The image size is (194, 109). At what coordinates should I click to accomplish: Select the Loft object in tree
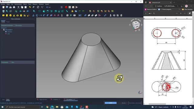click(x=8, y=34)
